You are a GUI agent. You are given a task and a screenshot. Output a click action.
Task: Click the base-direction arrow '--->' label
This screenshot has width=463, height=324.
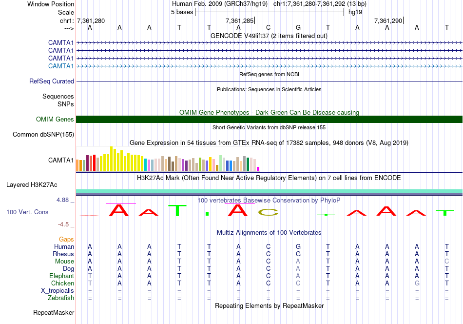[x=69, y=28]
